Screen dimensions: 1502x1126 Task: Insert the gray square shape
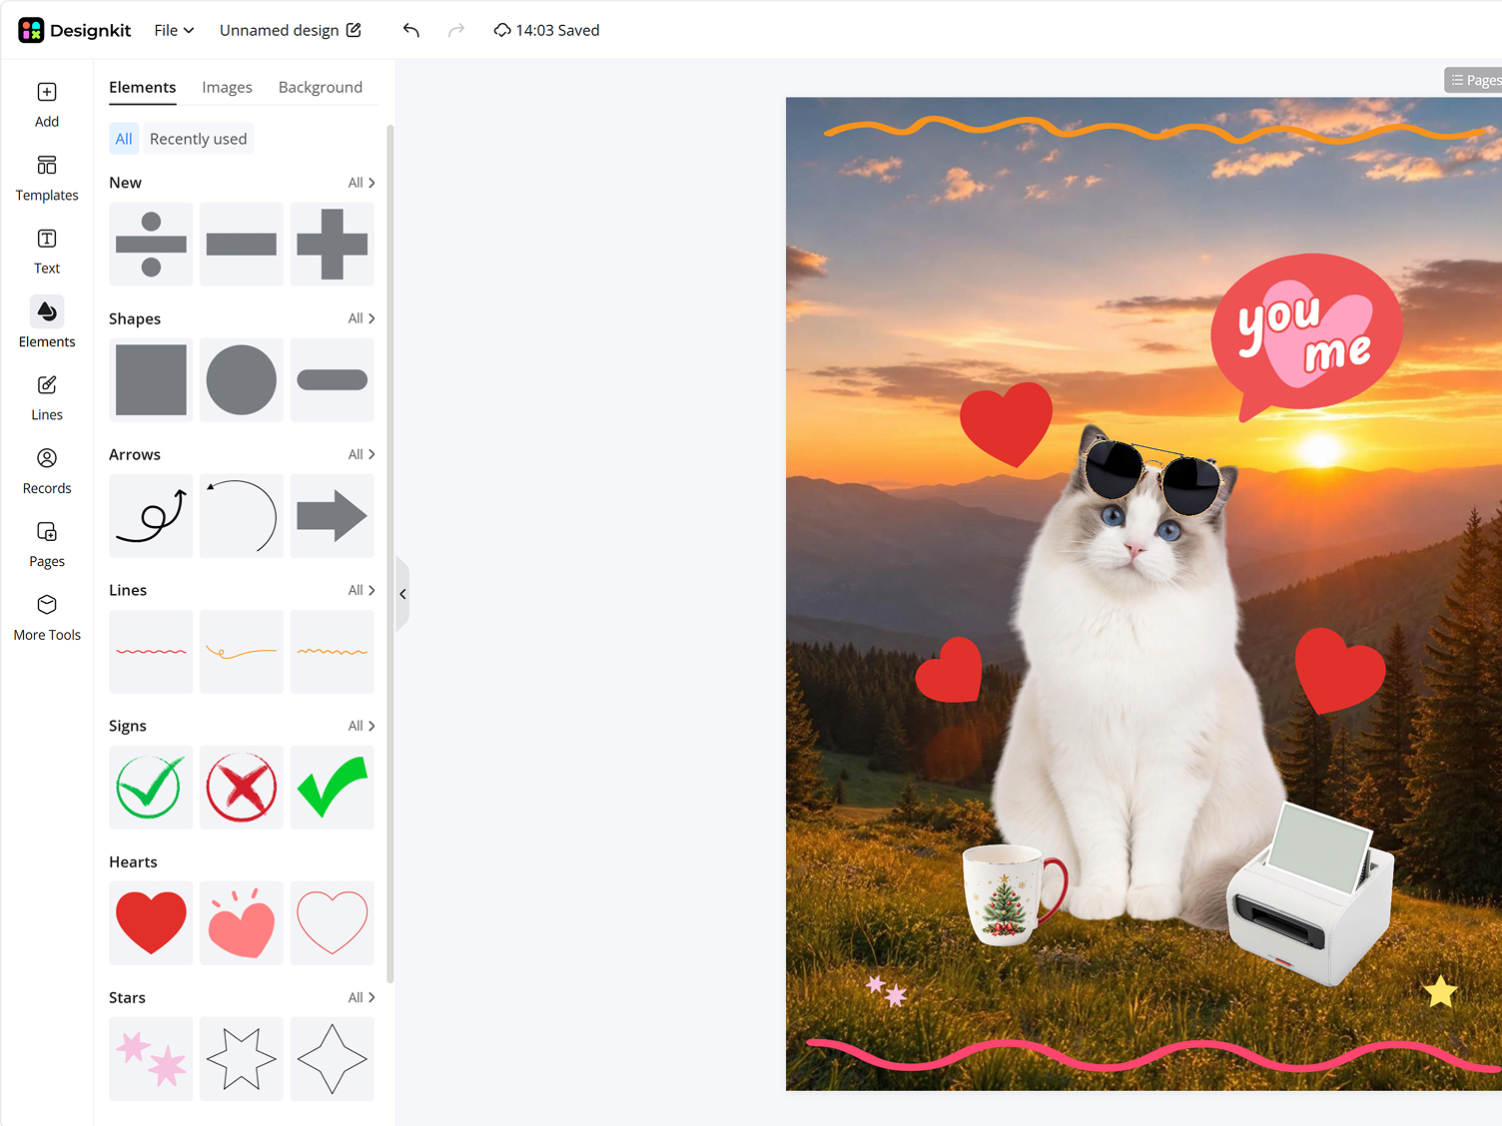(151, 380)
